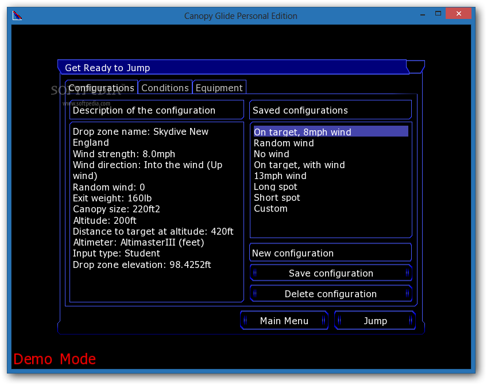Close the Canopy Glide Personal Edition window
This screenshot has height=385, width=487.
(x=458, y=13)
